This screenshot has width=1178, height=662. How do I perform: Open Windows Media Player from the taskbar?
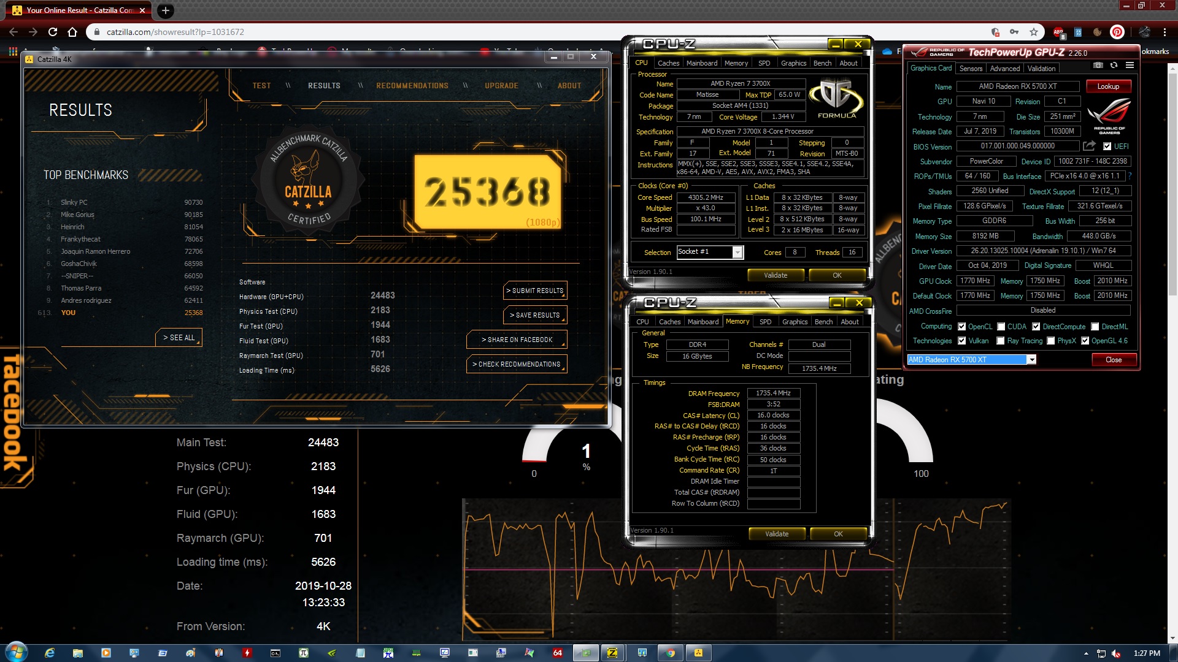106,653
